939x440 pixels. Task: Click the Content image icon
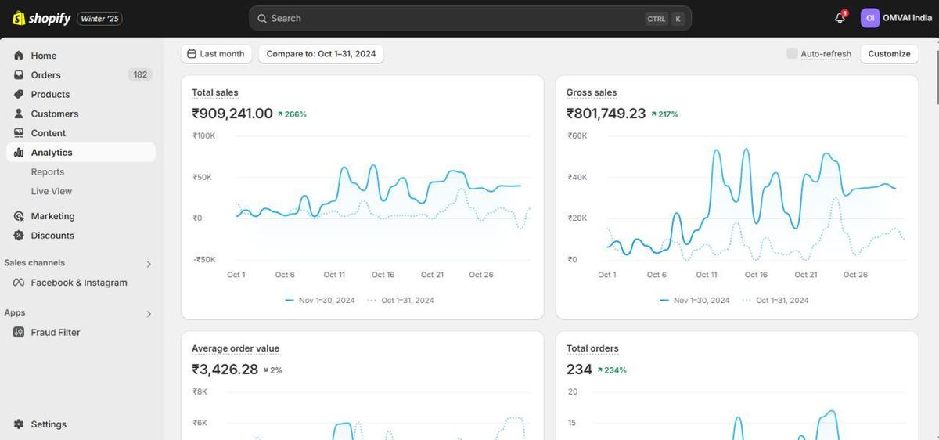tap(19, 133)
